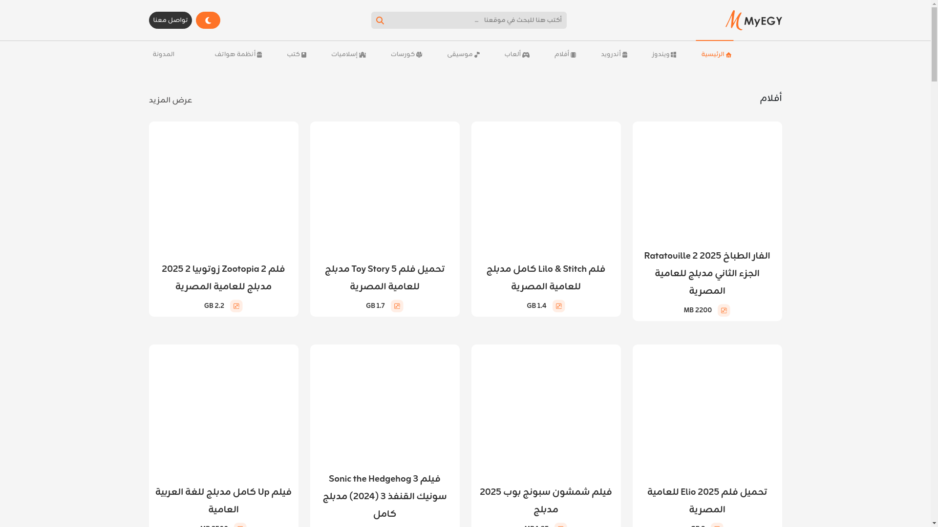938x527 pixels.
Task: Open the Lilo & Stitch movie title
Action: (x=546, y=278)
